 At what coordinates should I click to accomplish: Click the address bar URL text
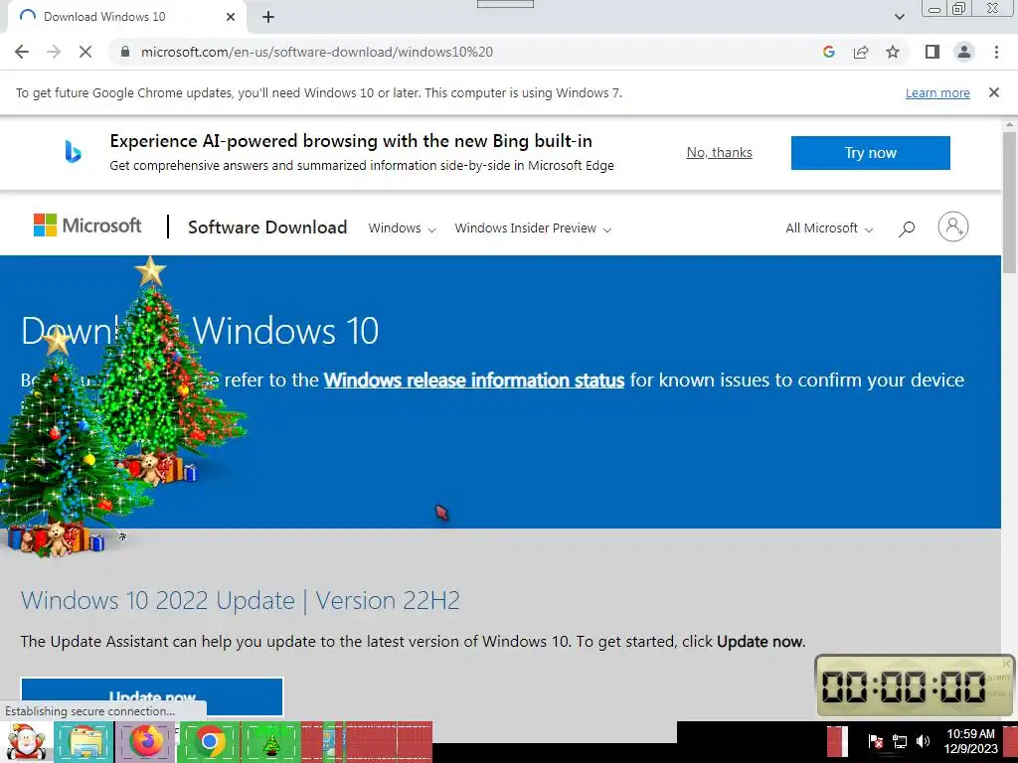pos(317,52)
